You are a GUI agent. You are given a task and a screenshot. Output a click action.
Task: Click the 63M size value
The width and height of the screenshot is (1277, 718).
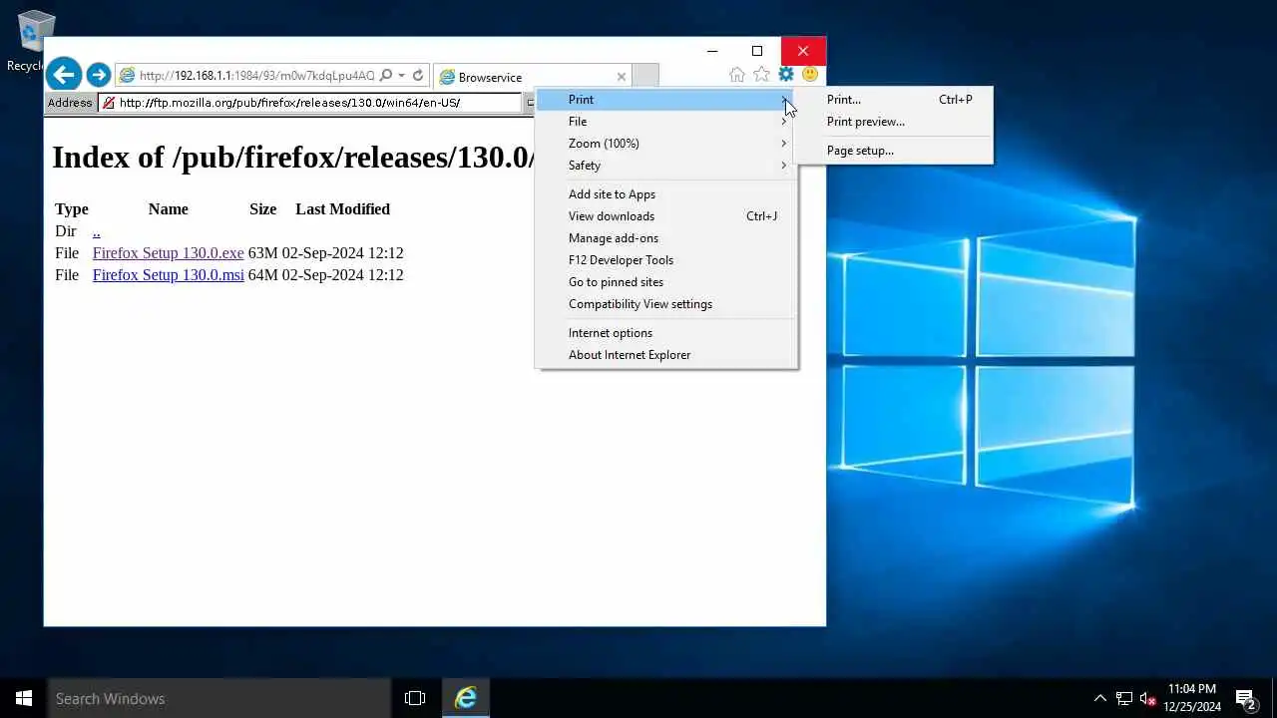click(262, 253)
